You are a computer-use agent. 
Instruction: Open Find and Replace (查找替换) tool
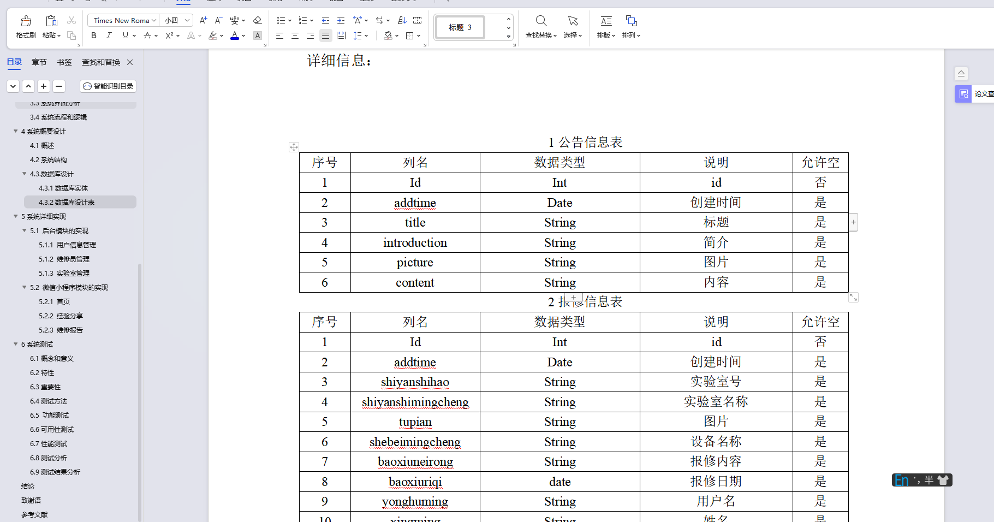(x=540, y=27)
